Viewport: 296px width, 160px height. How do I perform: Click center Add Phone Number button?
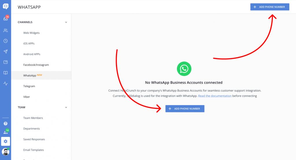point(185,109)
